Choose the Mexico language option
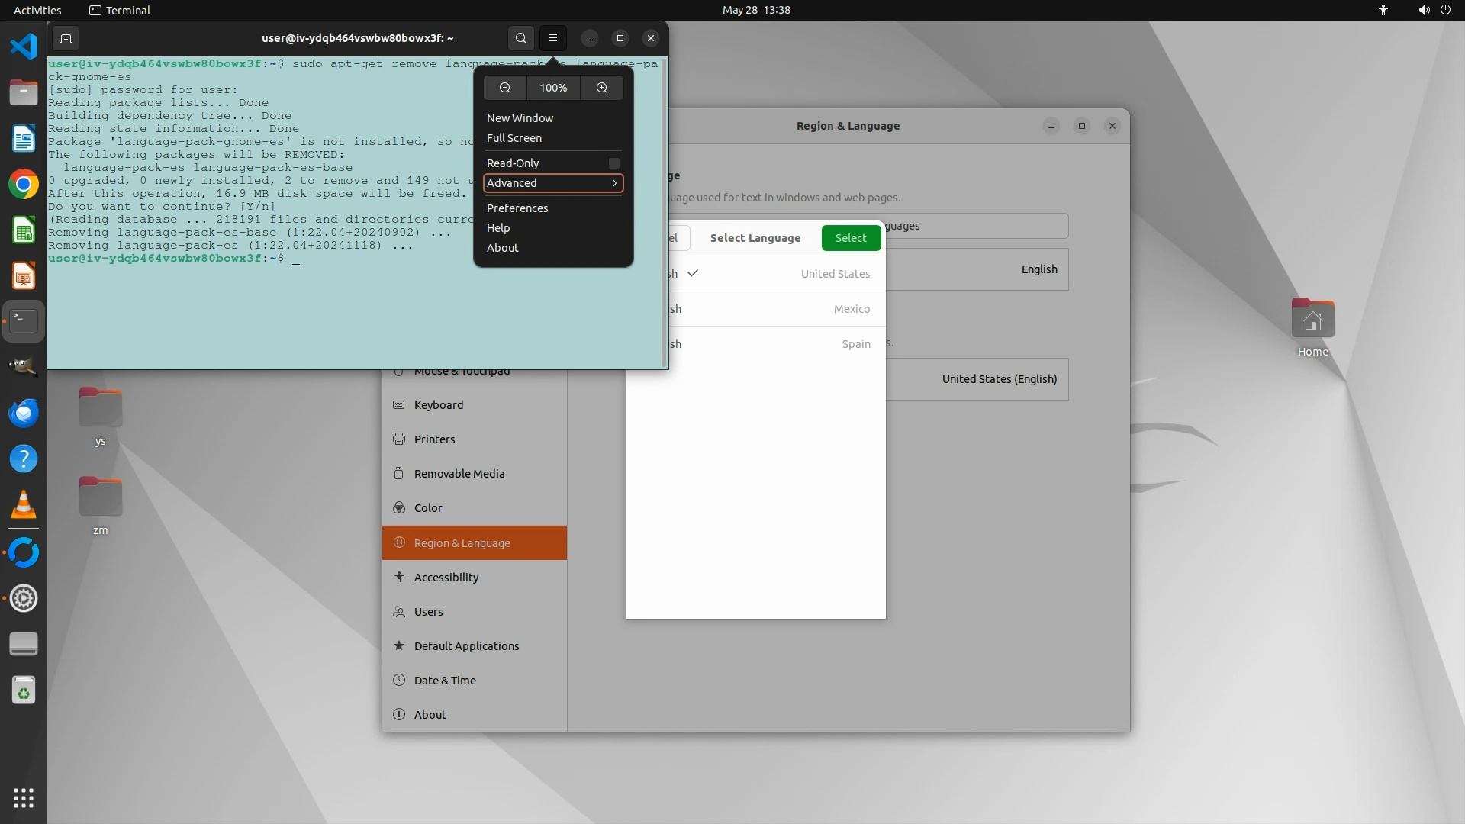The height and width of the screenshot is (824, 1465). (771, 309)
